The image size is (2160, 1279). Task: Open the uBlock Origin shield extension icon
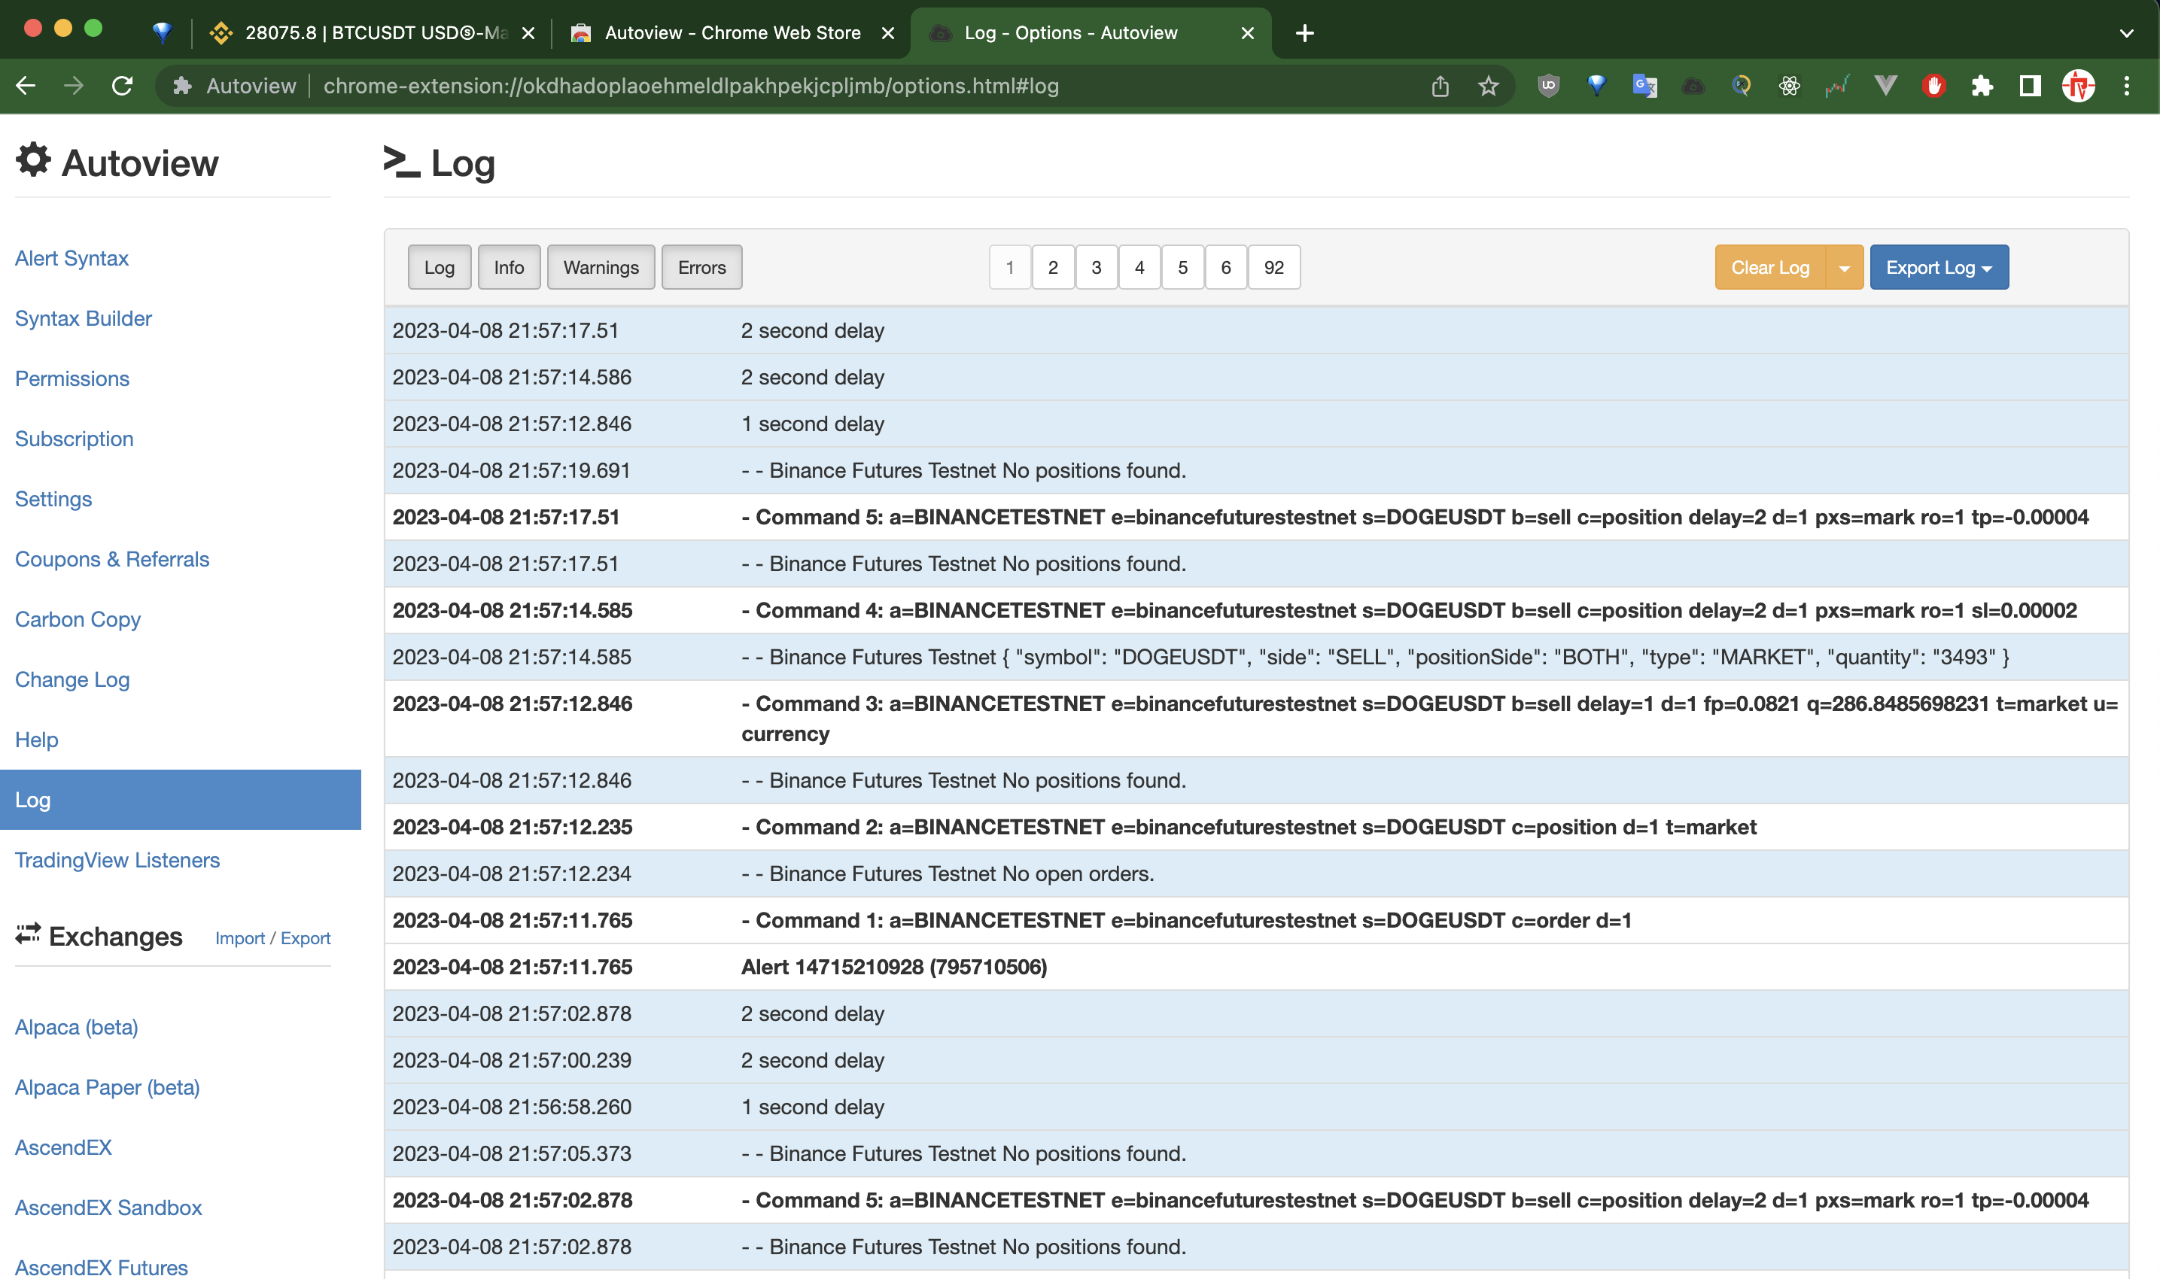coord(1549,85)
